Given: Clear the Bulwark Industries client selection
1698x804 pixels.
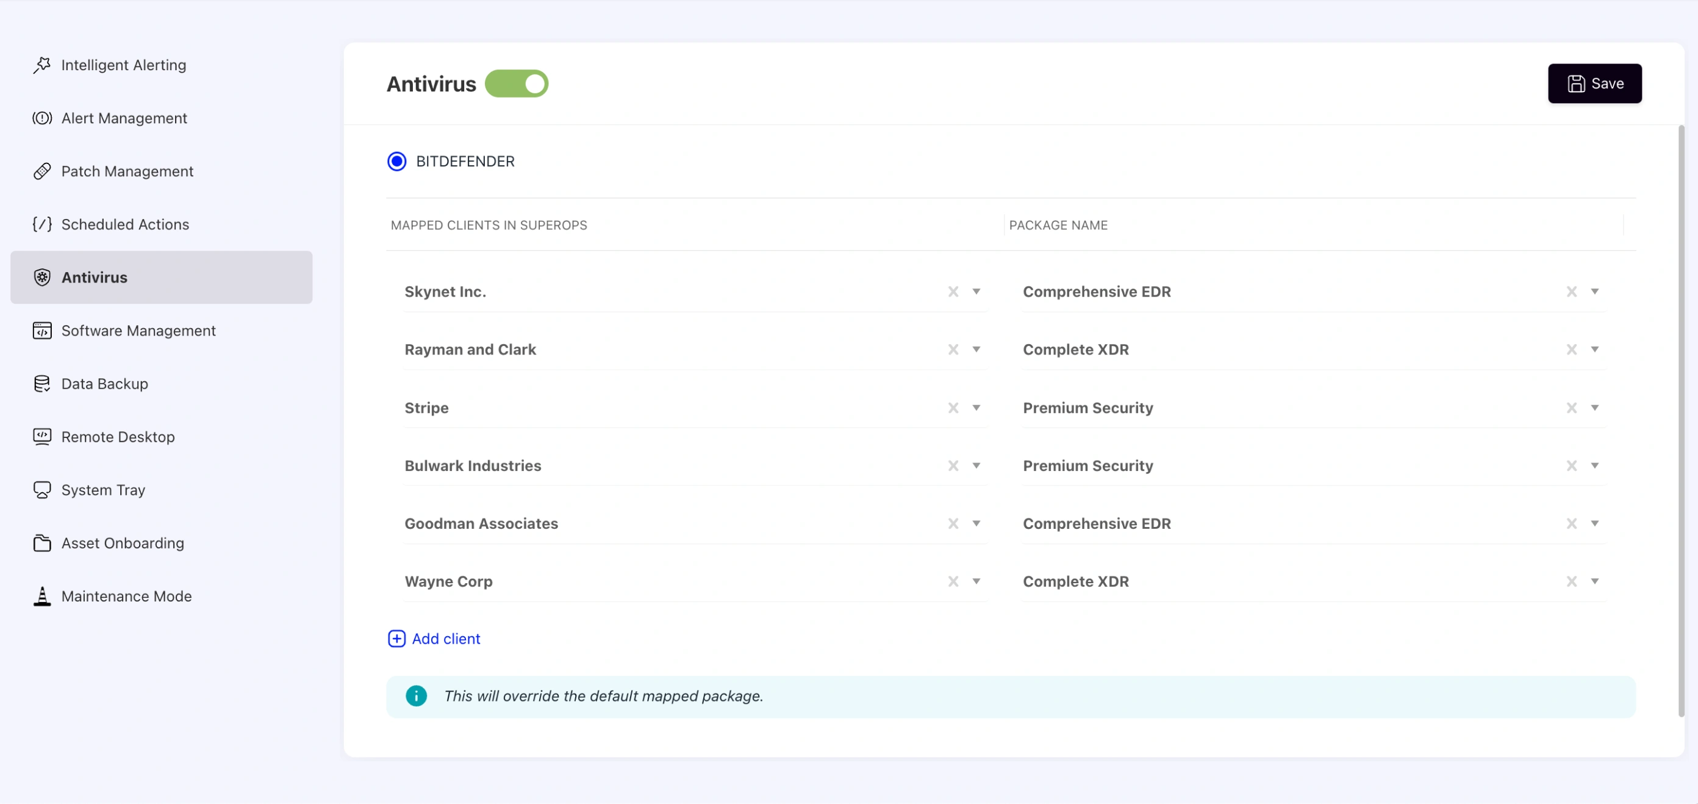Looking at the screenshot, I should (953, 466).
